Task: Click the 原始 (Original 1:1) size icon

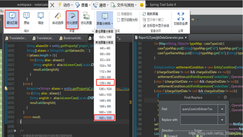Action: (x=26, y=18)
